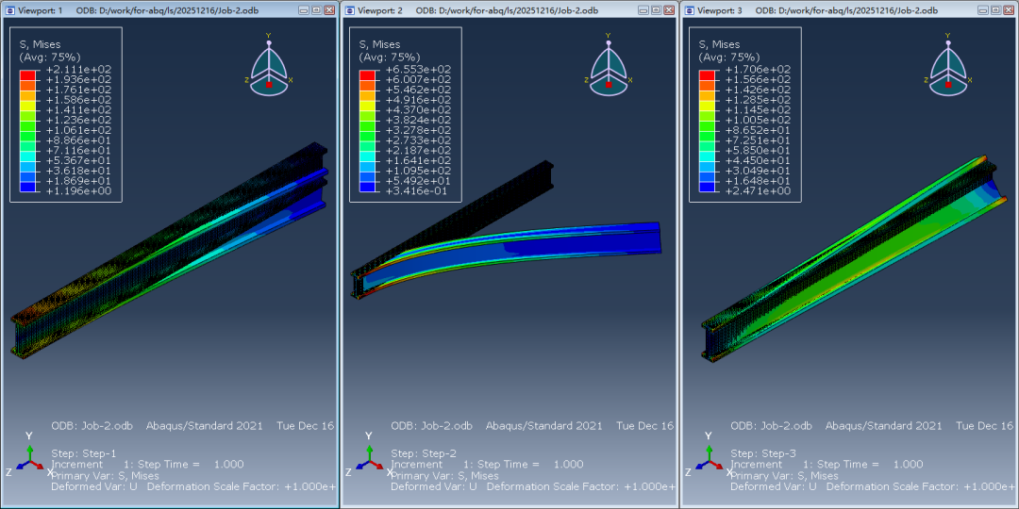Click Viewport 1 title bar icon
This screenshot has width=1019, height=509.
(x=8, y=10)
